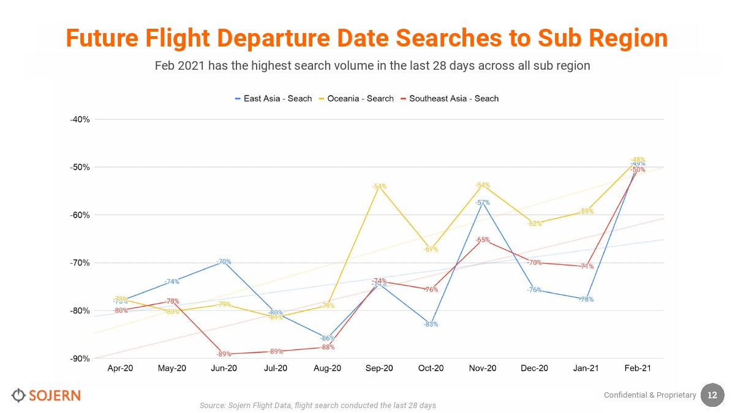Click the -40% y-axis label
This screenshot has width=735, height=413.
[x=80, y=119]
